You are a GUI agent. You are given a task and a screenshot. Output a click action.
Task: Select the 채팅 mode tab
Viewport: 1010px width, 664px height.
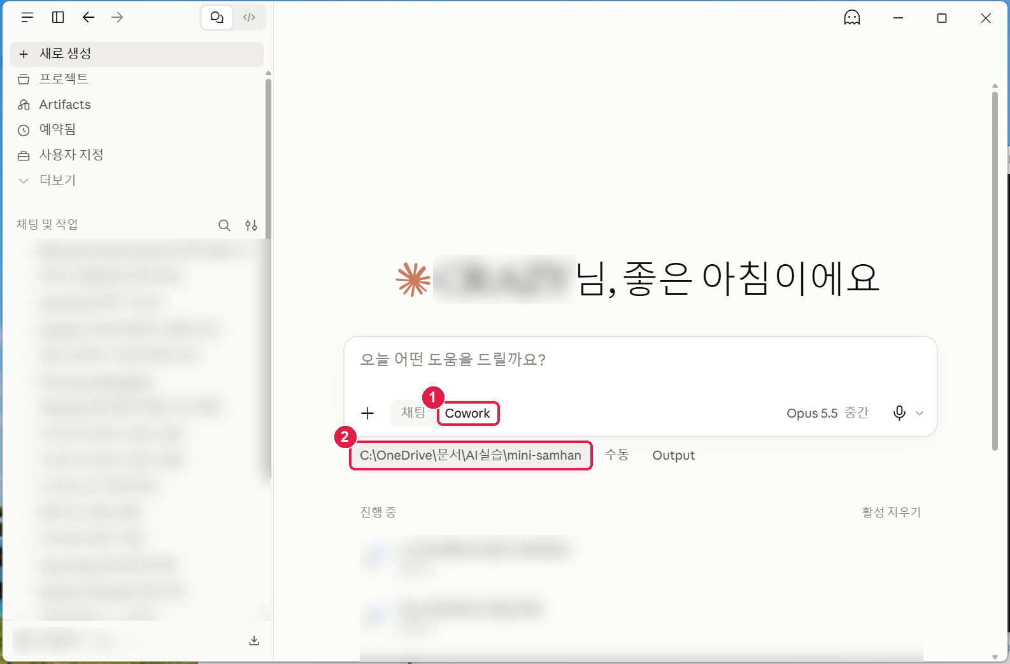point(413,413)
